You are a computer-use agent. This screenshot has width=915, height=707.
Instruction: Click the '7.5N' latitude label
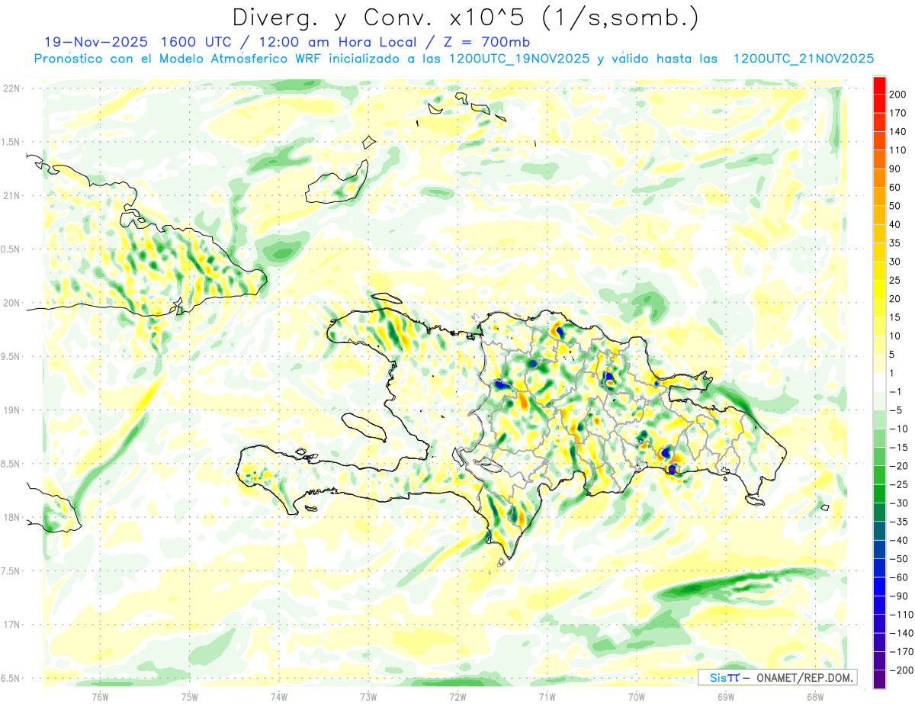click(11, 571)
